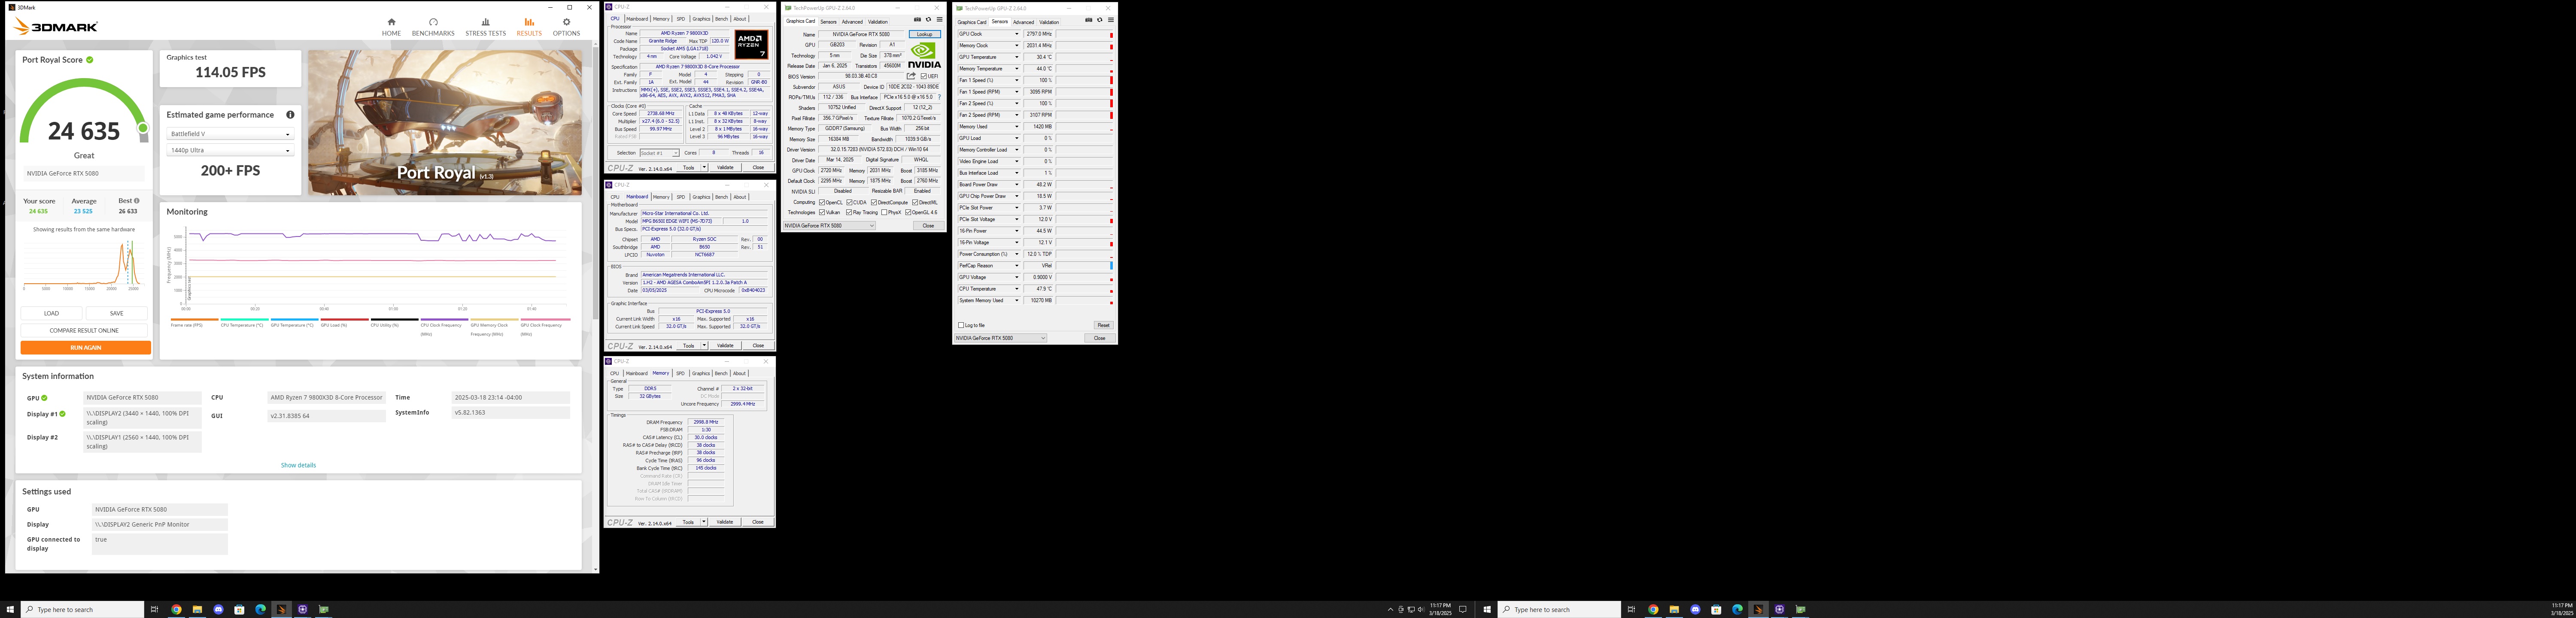This screenshot has width=2576, height=618.
Task: Click the RUN AGAIN button
Action: point(85,348)
